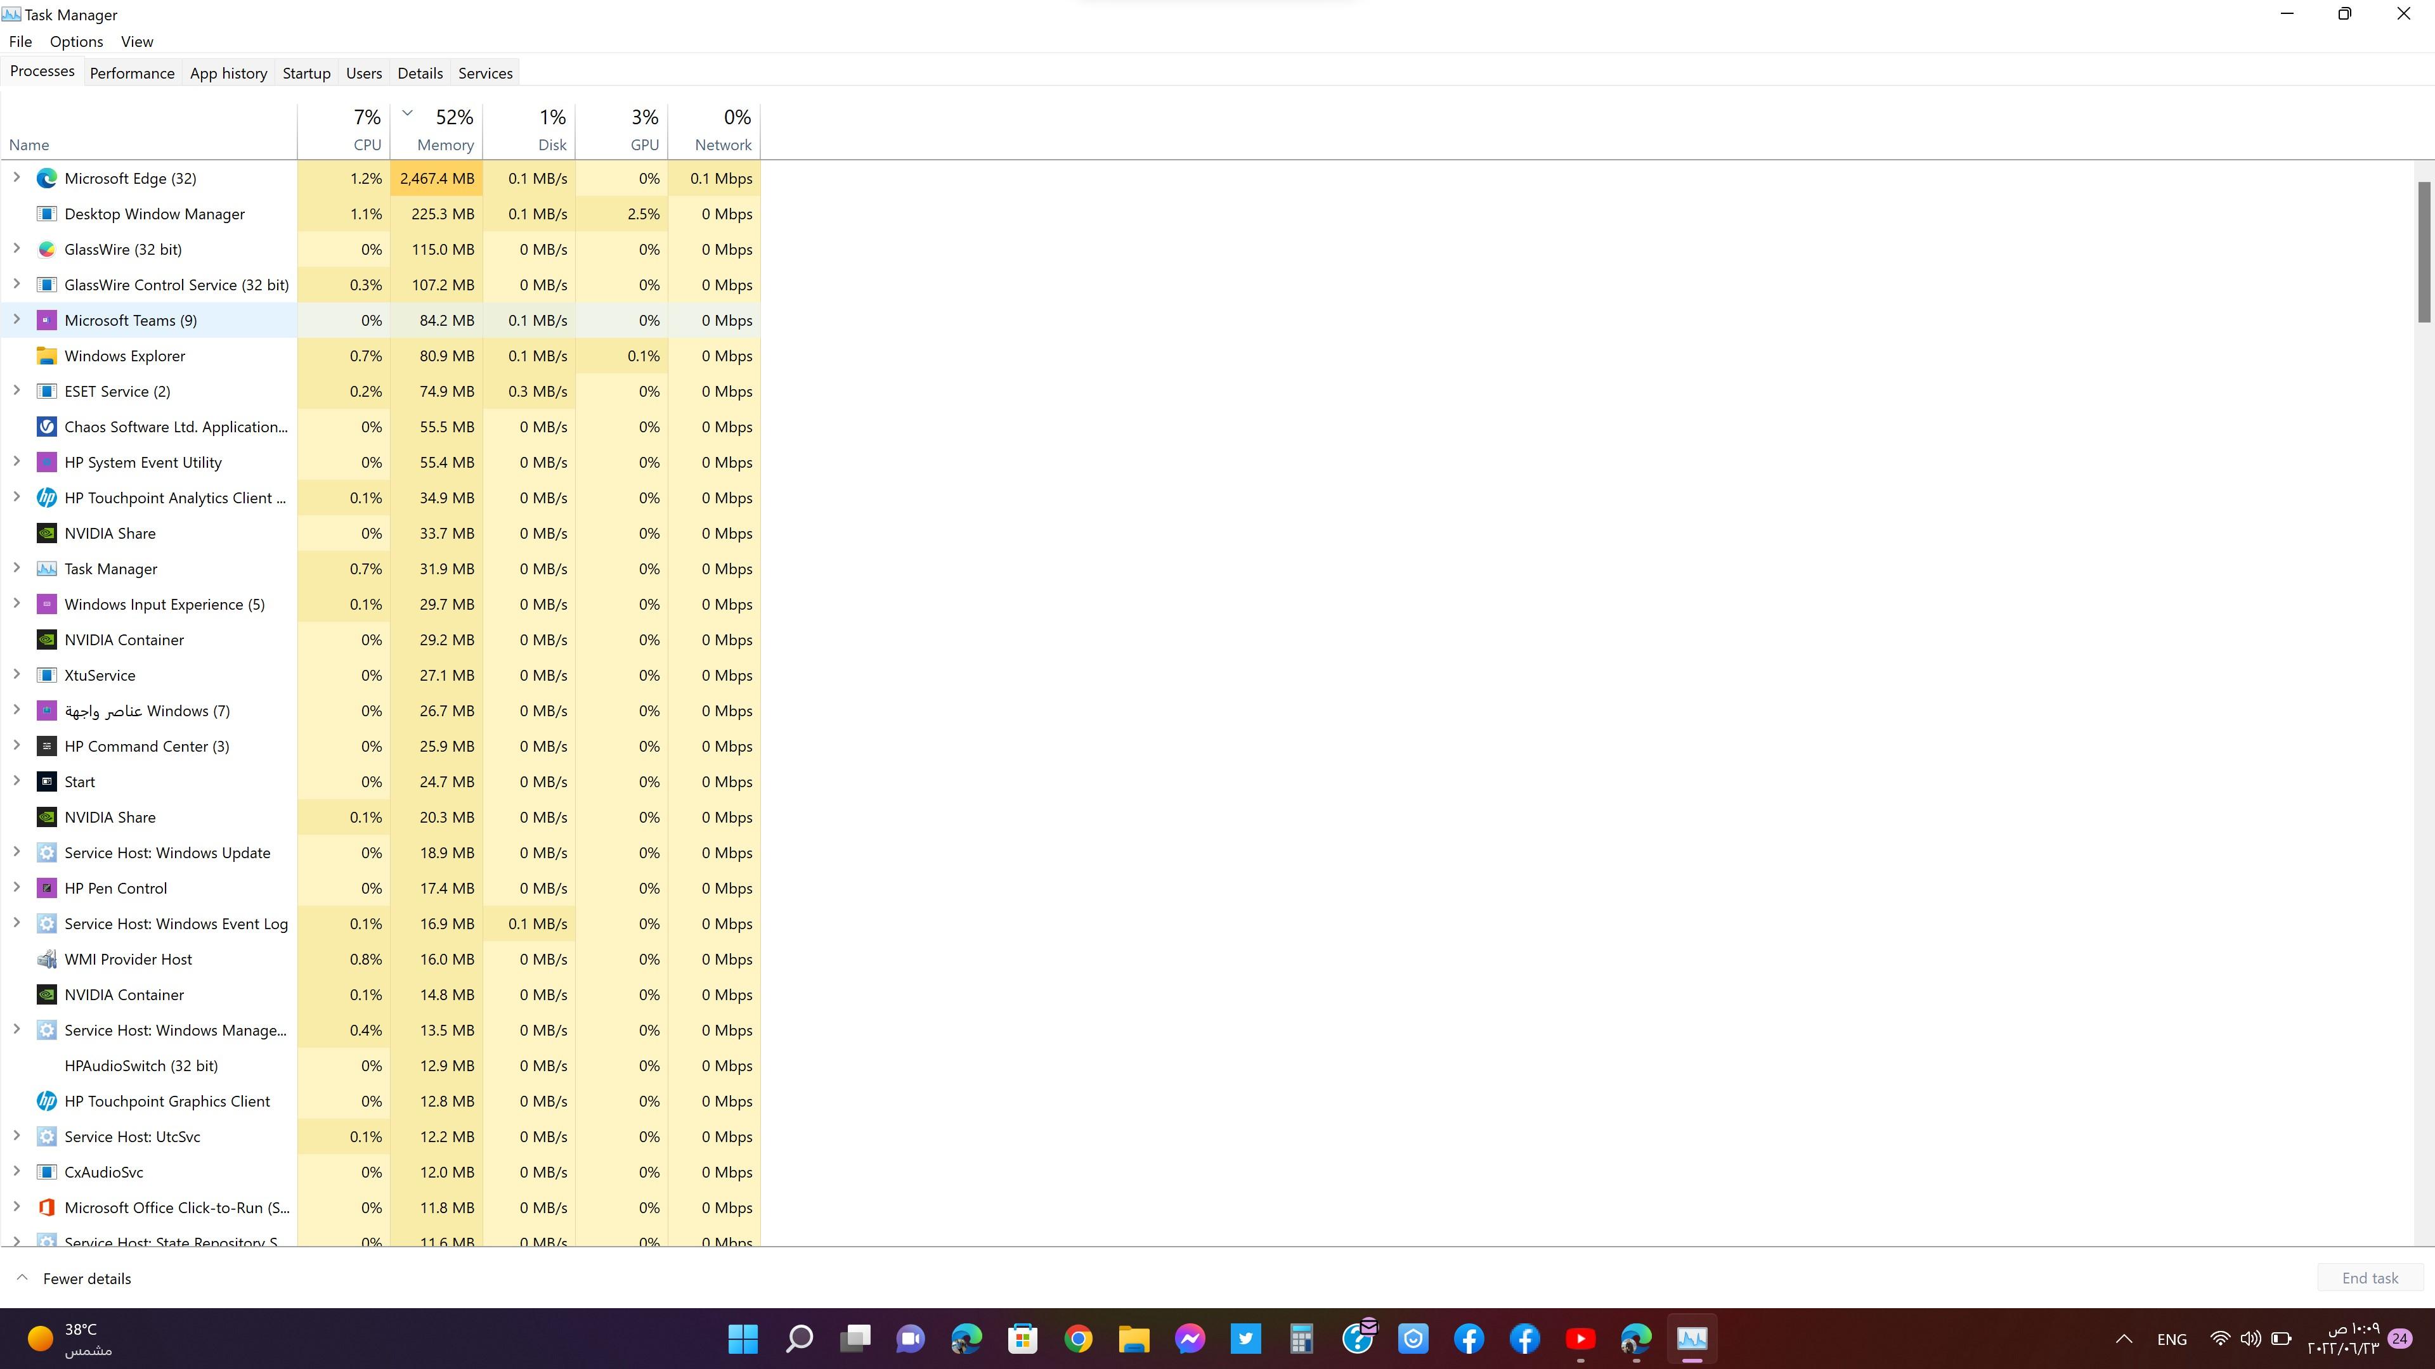This screenshot has height=1369, width=2435.
Task: Click the volume speaker icon in tray
Action: (2250, 1339)
